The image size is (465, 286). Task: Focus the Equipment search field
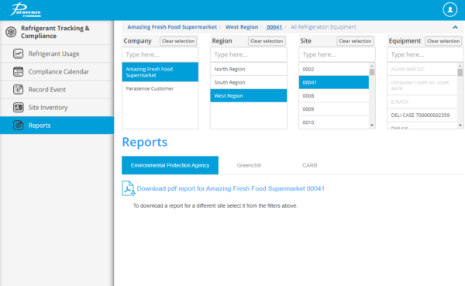click(425, 54)
